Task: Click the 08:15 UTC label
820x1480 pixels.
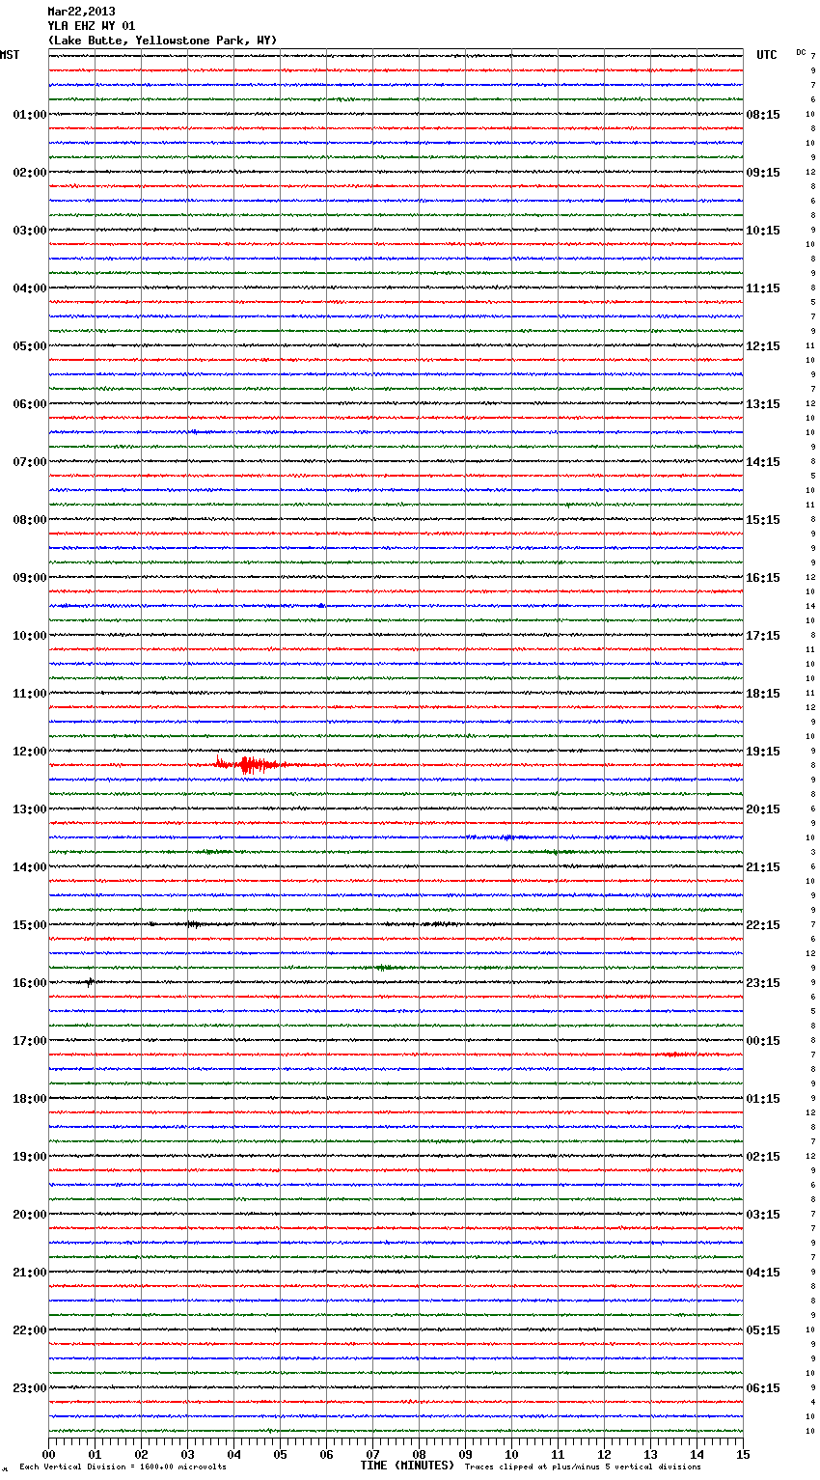Action: point(763,115)
